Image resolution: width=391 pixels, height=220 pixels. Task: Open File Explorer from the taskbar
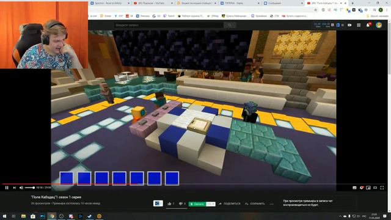pyautogui.click(x=23, y=216)
